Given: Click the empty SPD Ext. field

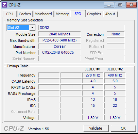Looking at the screenshot, I should [x=116, y=52].
